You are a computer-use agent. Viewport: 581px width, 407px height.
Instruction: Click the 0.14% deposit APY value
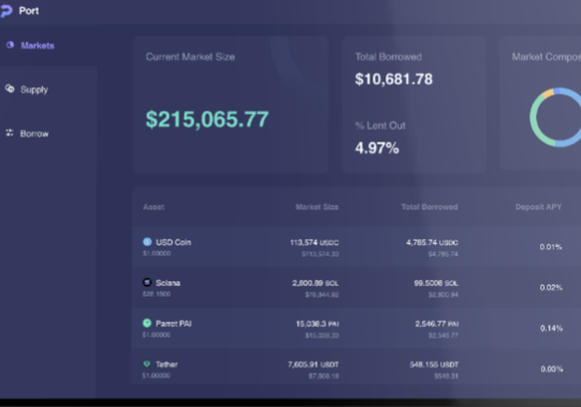tap(551, 329)
